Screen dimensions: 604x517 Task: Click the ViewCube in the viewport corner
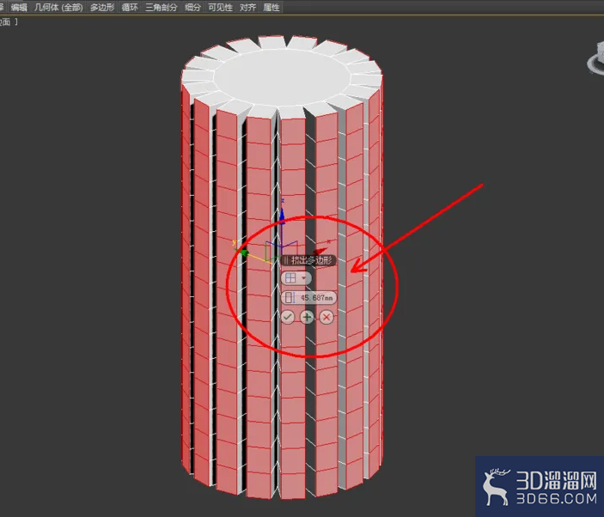pos(596,59)
